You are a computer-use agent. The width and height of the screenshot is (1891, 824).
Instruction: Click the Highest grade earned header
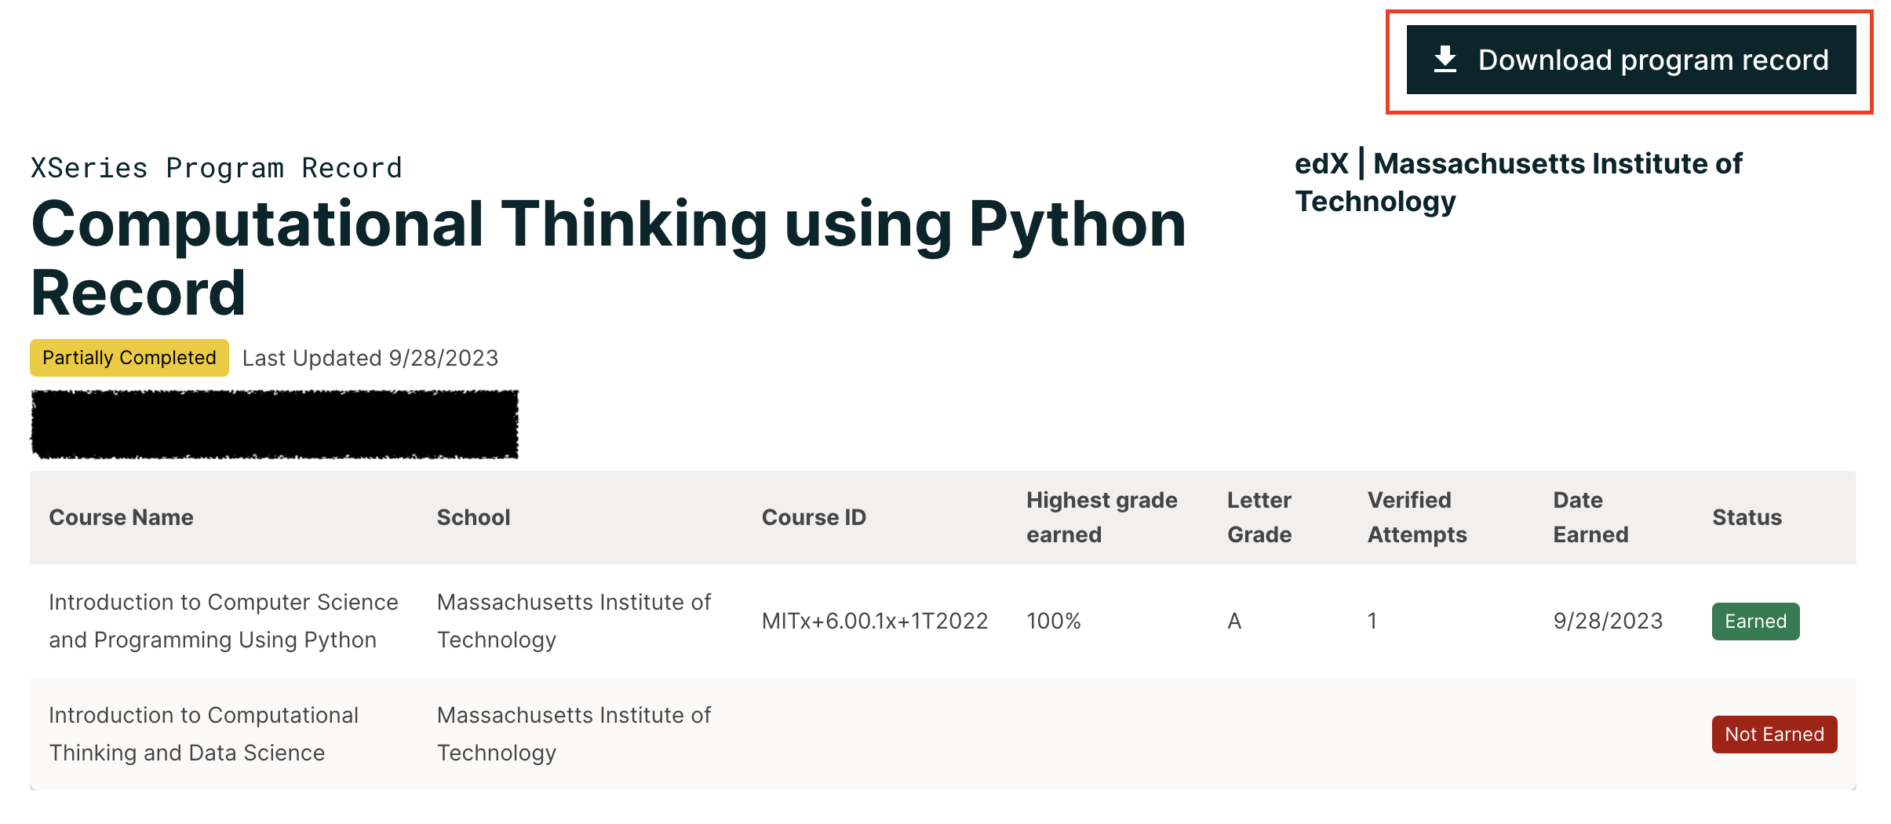point(1102,517)
